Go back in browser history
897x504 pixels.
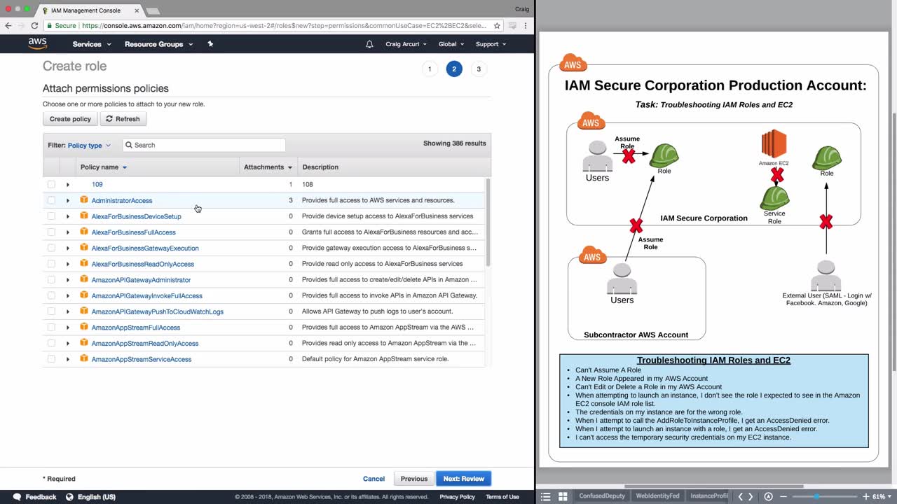point(8,25)
